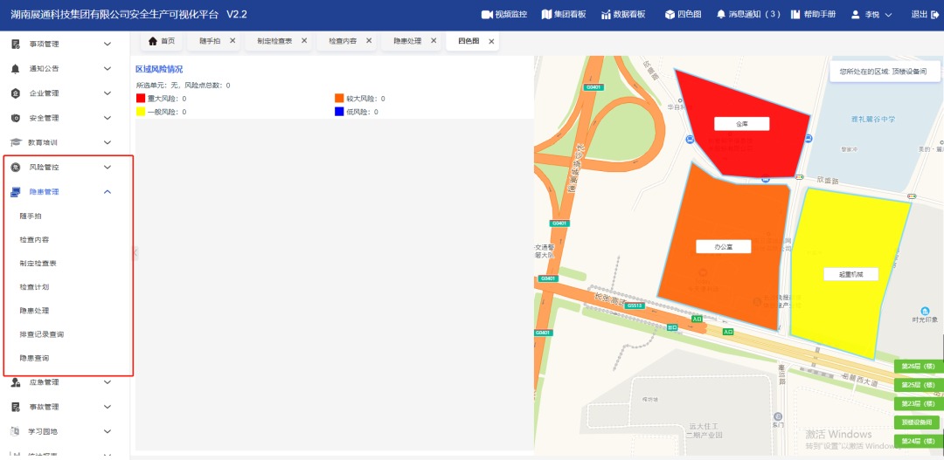The width and height of the screenshot is (944, 460).
Task: Open 隐患处理 in the sidebar submenu
Action: 34,311
